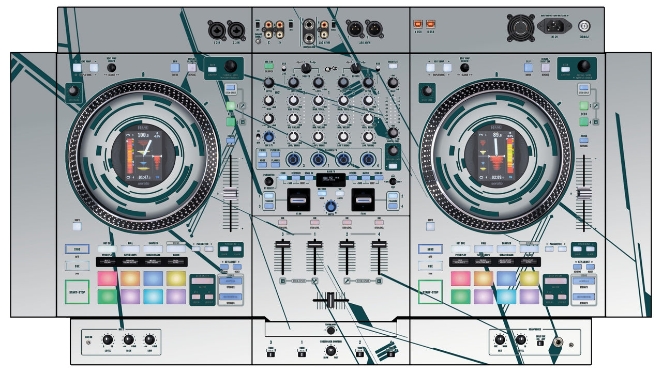Activate the left deck STEM-SPLIT button
Image resolution: width=662 pixels, height=373 pixels.
click(x=231, y=87)
